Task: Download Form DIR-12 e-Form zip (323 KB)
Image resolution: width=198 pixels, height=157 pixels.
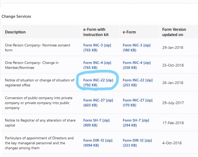Action: coord(137,143)
